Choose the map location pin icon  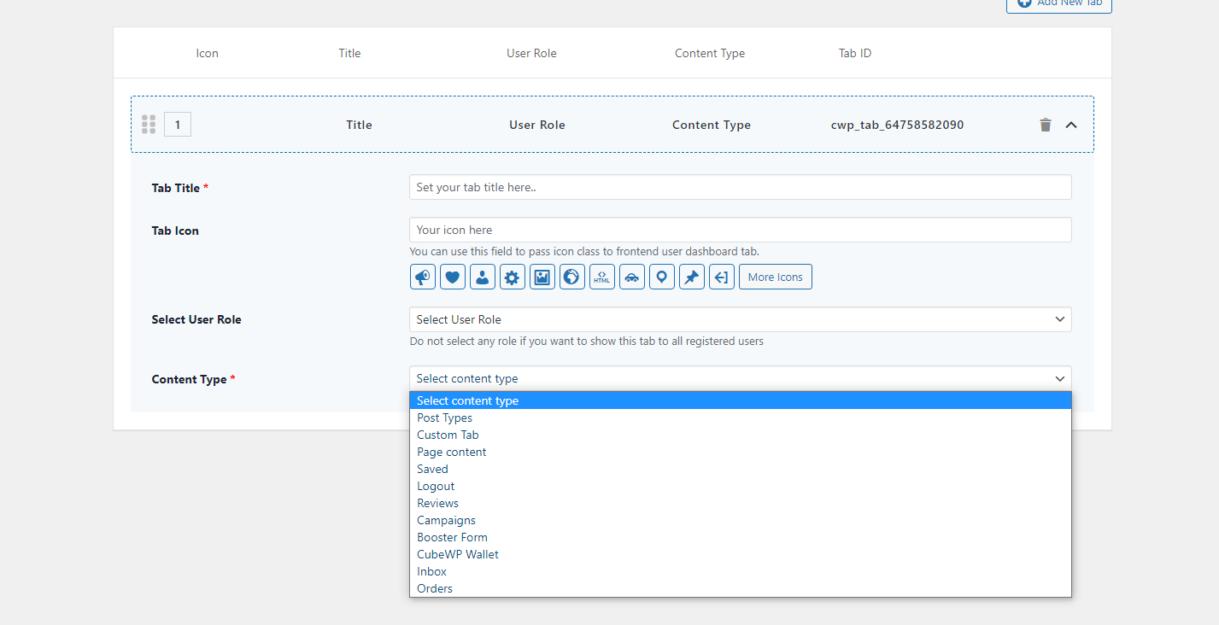point(662,277)
